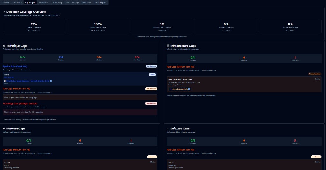Click the Malware Gaps bug icon
Screen dimensions: 326x170
pos(4,129)
